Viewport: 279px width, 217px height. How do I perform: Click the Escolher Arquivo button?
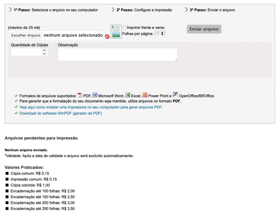26,35
